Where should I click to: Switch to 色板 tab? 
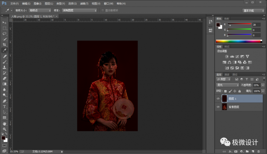(226, 18)
